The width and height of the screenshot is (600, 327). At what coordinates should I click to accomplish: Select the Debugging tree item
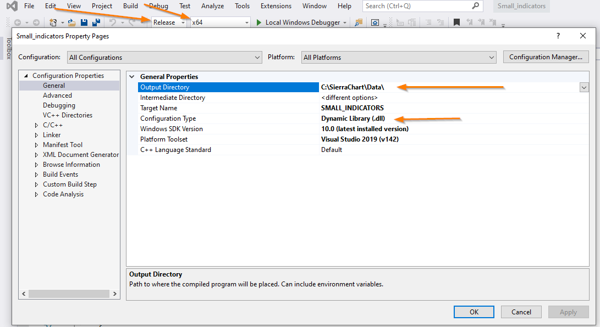point(59,105)
